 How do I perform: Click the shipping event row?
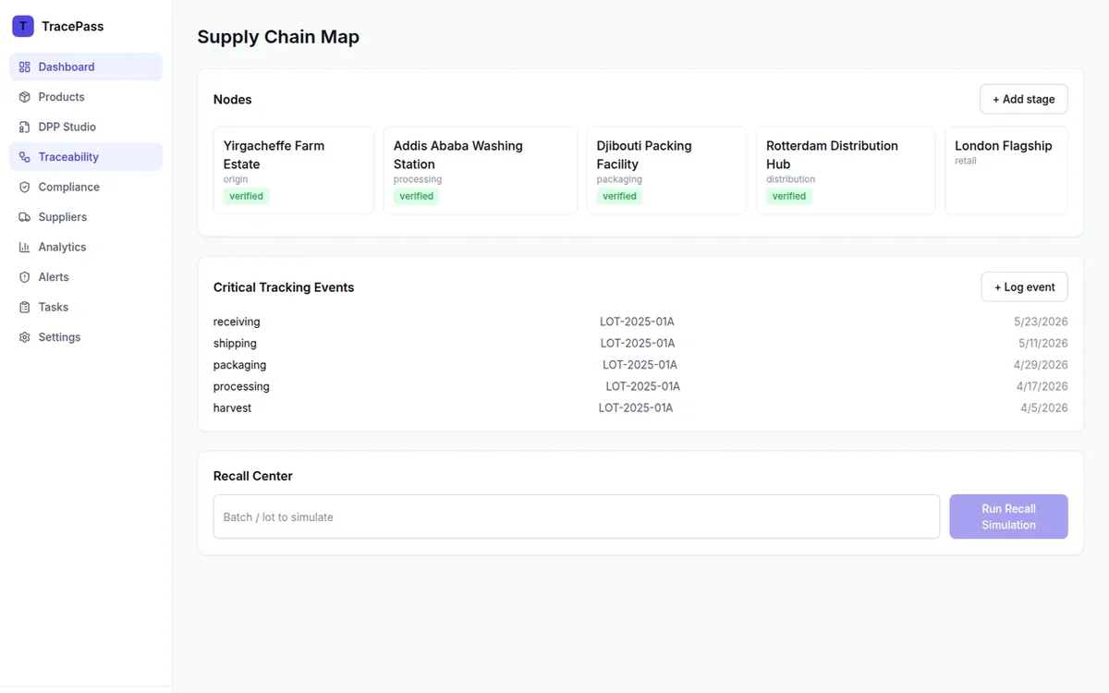pos(640,344)
